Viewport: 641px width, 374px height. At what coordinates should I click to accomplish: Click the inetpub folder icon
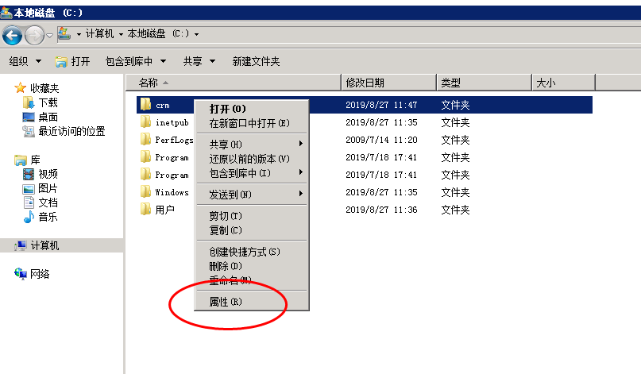coord(145,121)
